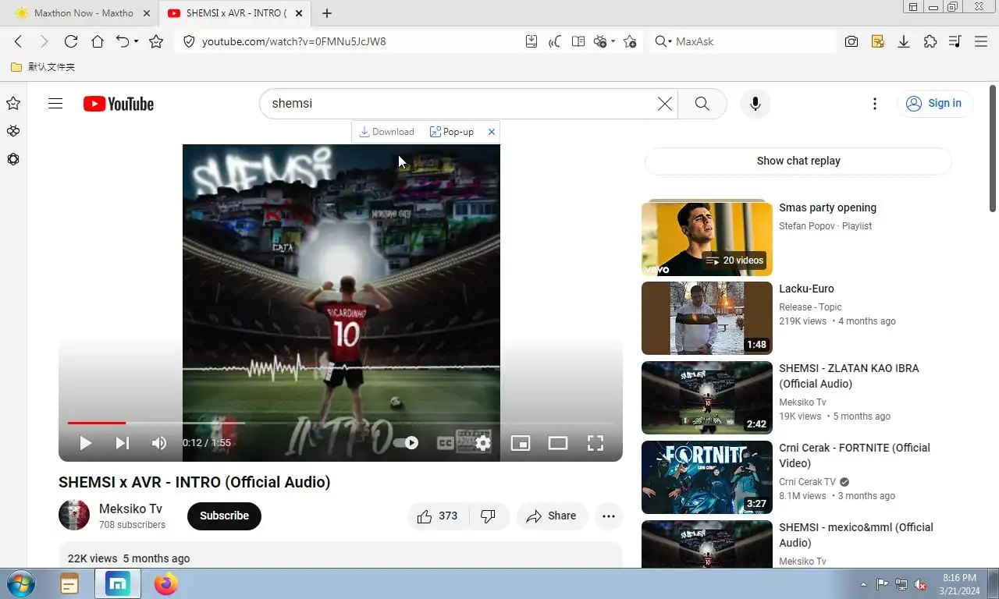This screenshot has height=599, width=999.
Task: Mute the video volume
Action: click(x=159, y=443)
